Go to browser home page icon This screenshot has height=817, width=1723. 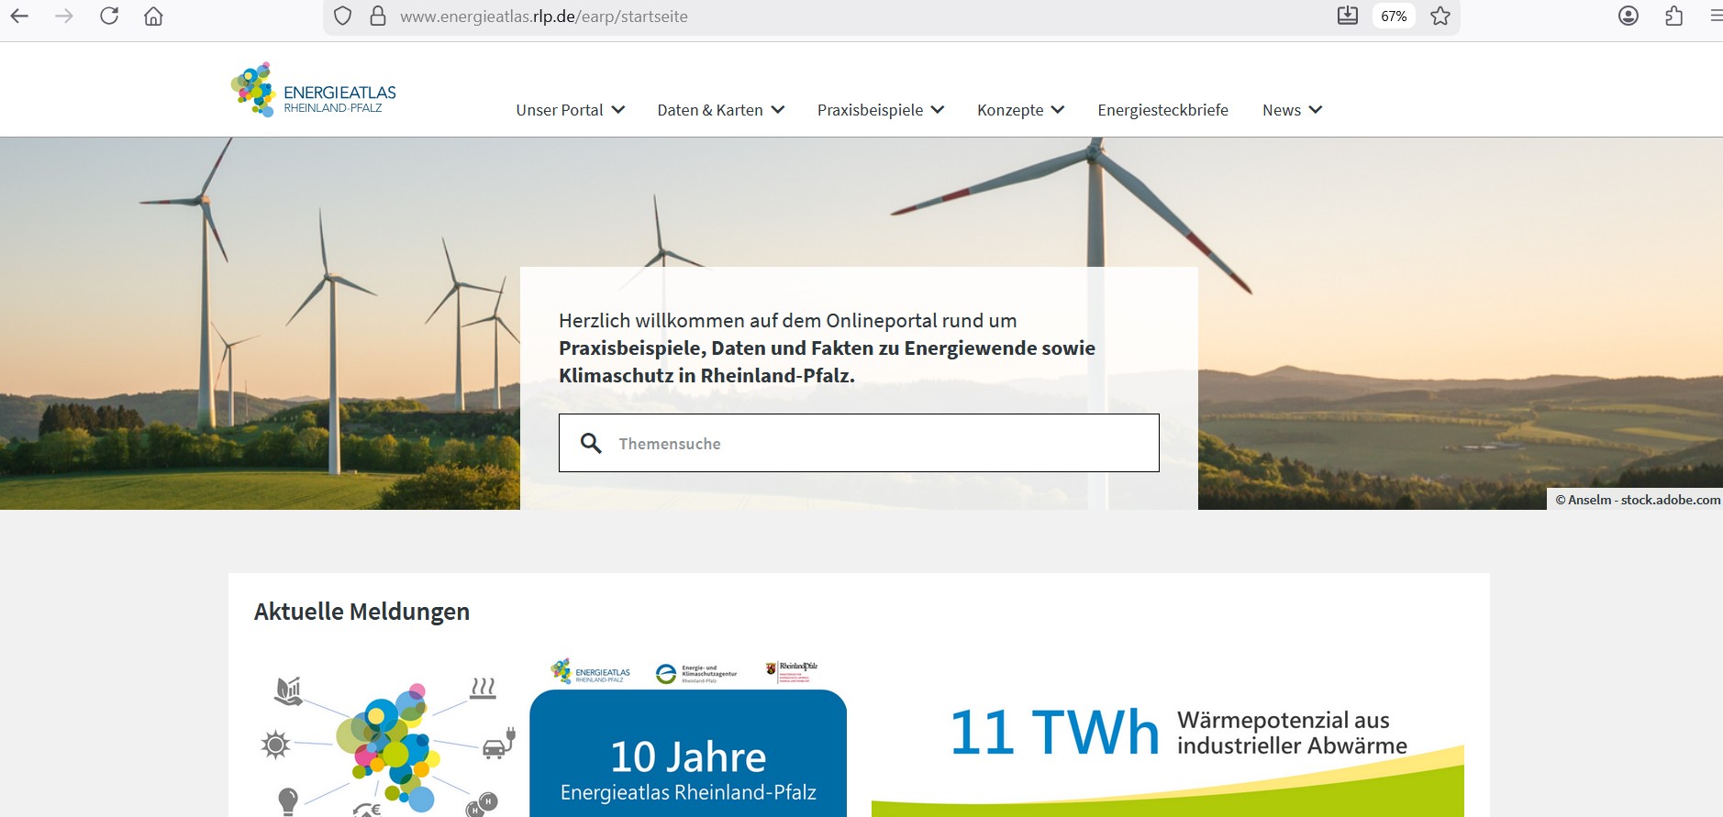(x=153, y=16)
